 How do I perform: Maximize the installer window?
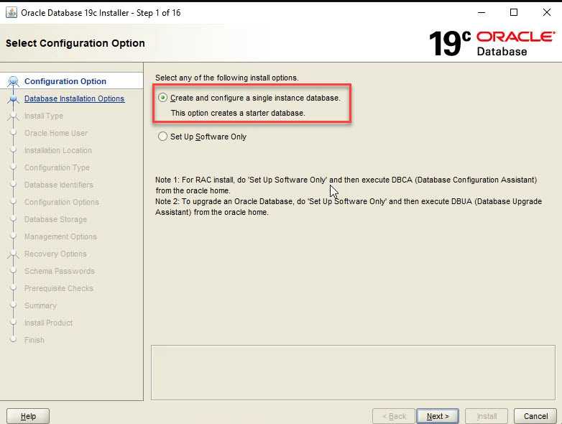[513, 12]
